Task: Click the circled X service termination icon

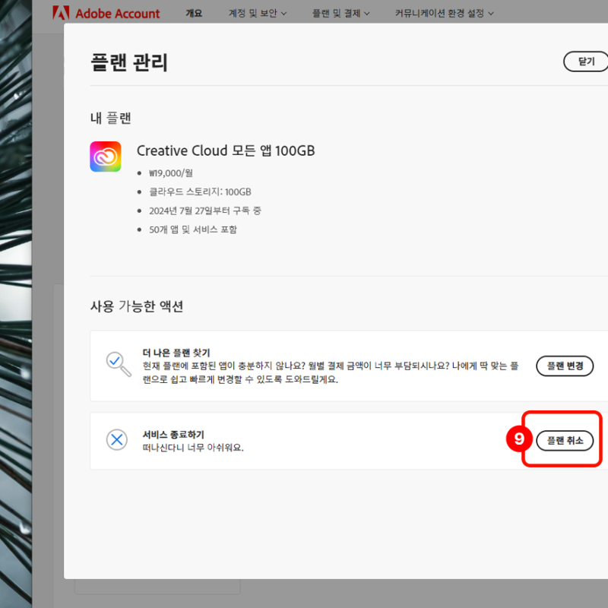Action: (117, 440)
